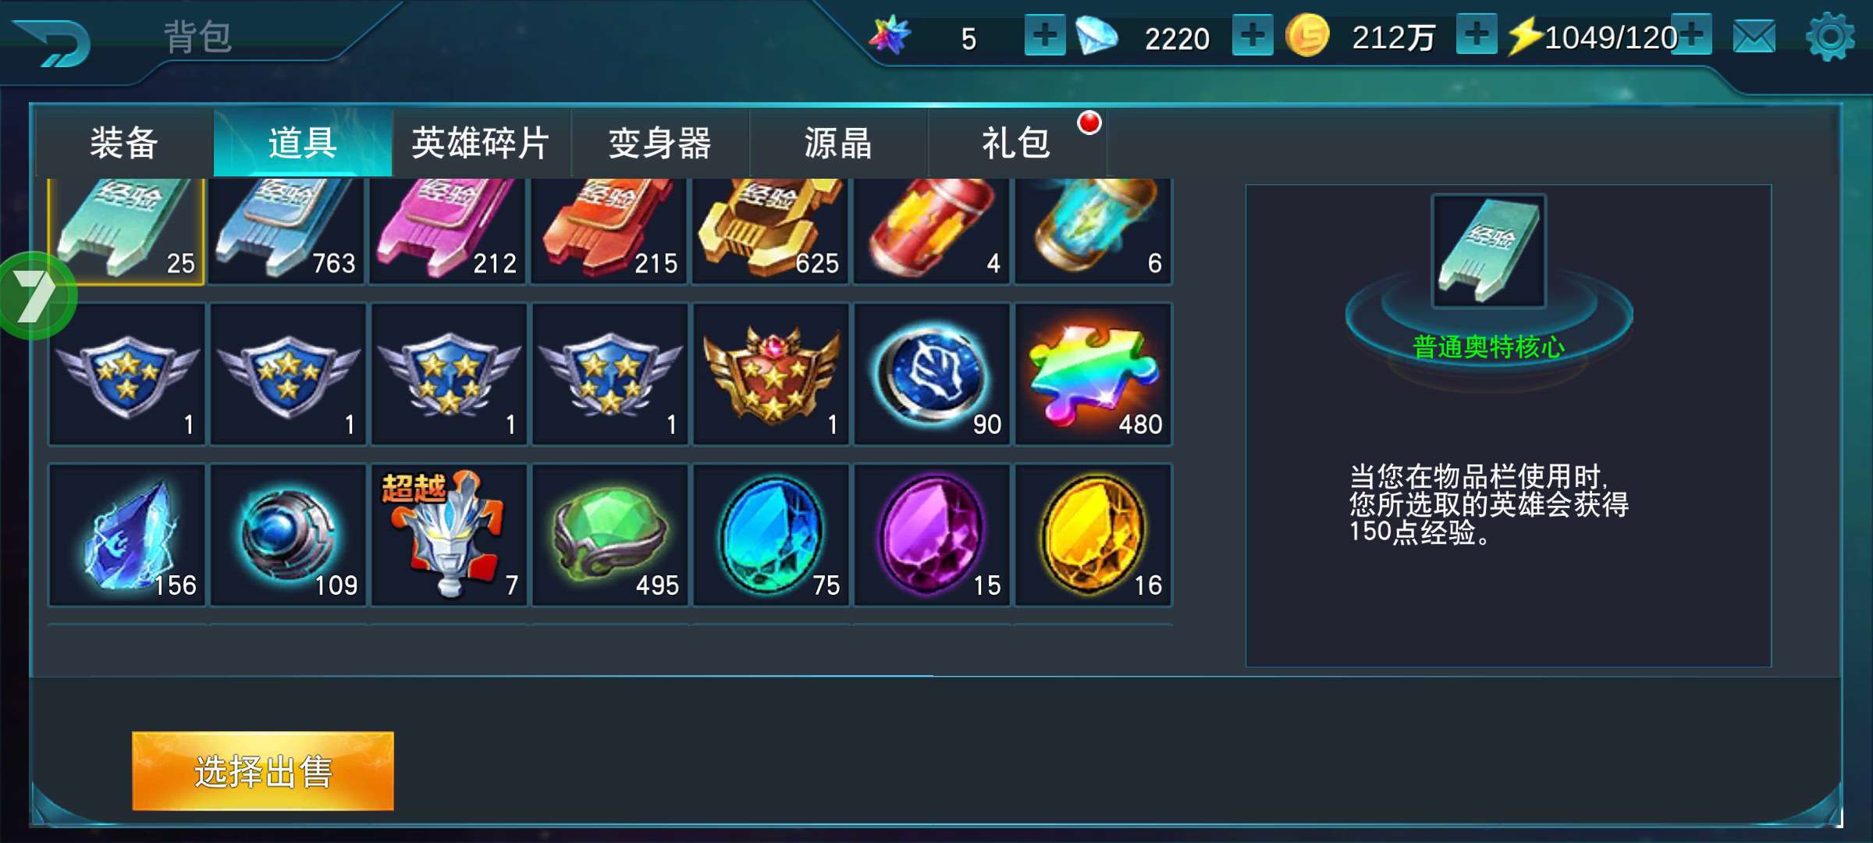Tap the green floating 7 badge
Viewport: 1873px width, 843px height.
pyautogui.click(x=36, y=296)
